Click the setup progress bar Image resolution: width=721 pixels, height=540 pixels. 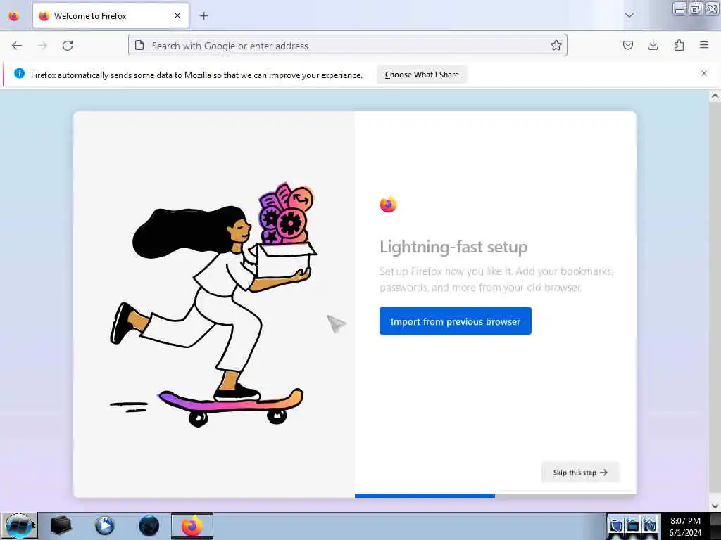[x=495, y=496]
